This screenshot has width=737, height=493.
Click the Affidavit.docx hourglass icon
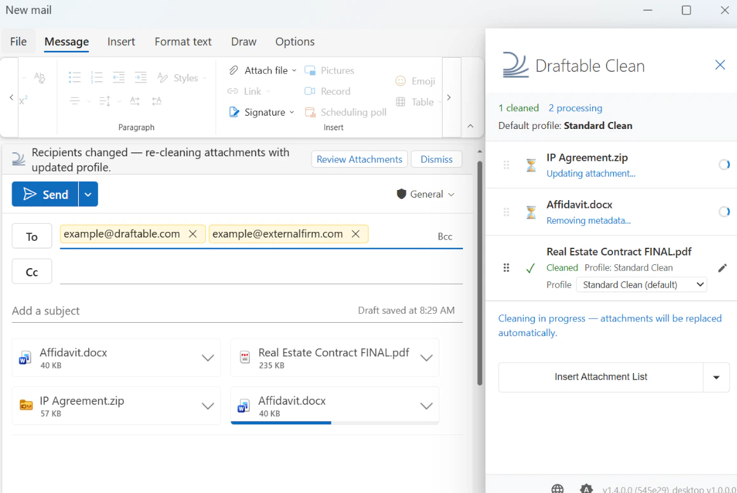tap(531, 212)
